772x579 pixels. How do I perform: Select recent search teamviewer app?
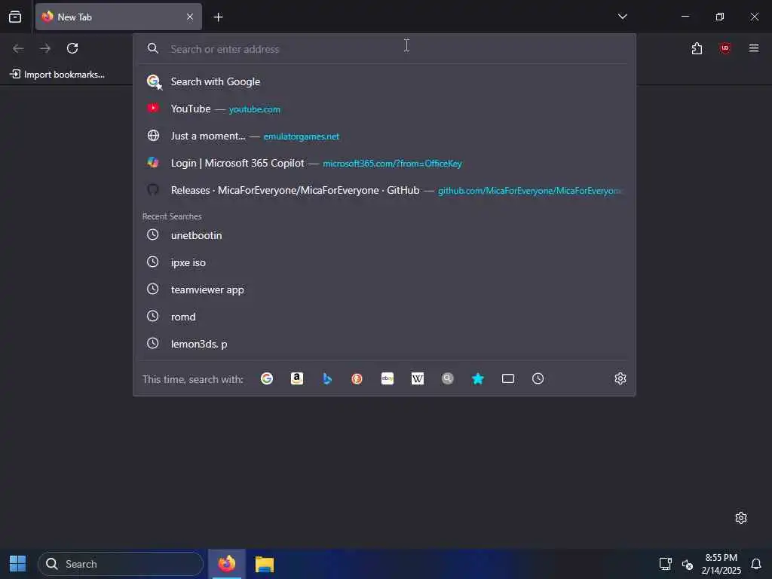(384, 289)
